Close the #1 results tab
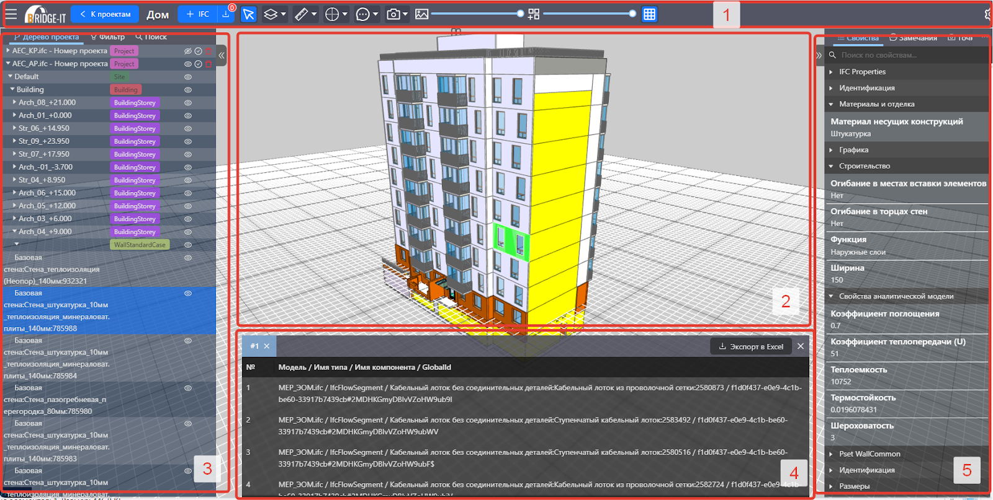 (x=267, y=346)
